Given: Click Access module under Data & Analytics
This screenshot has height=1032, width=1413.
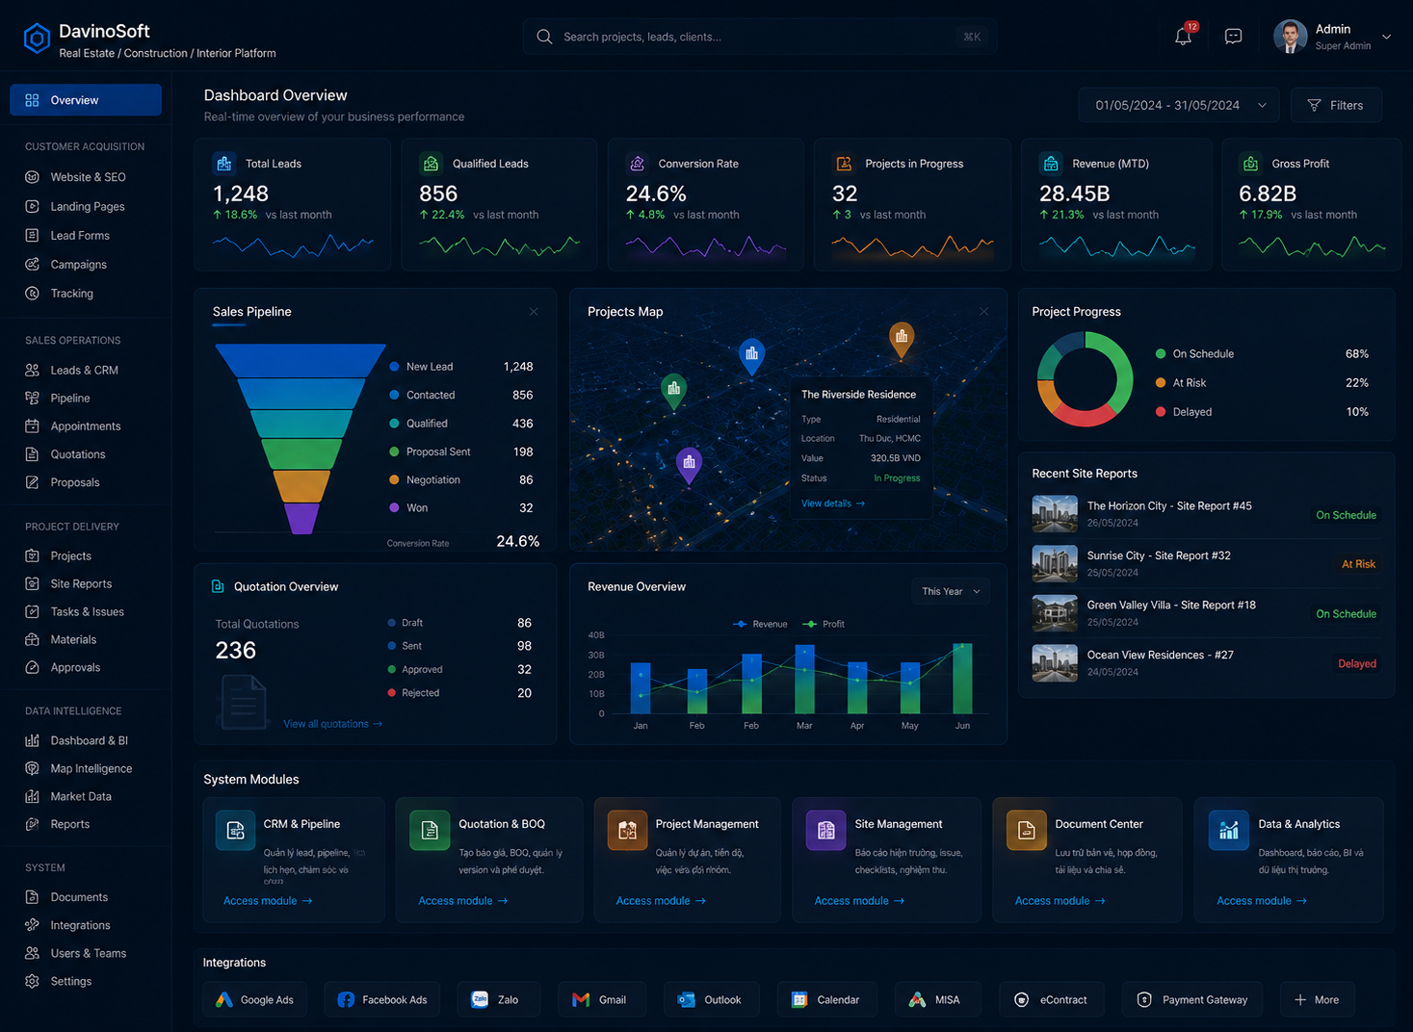Looking at the screenshot, I should (x=1262, y=901).
